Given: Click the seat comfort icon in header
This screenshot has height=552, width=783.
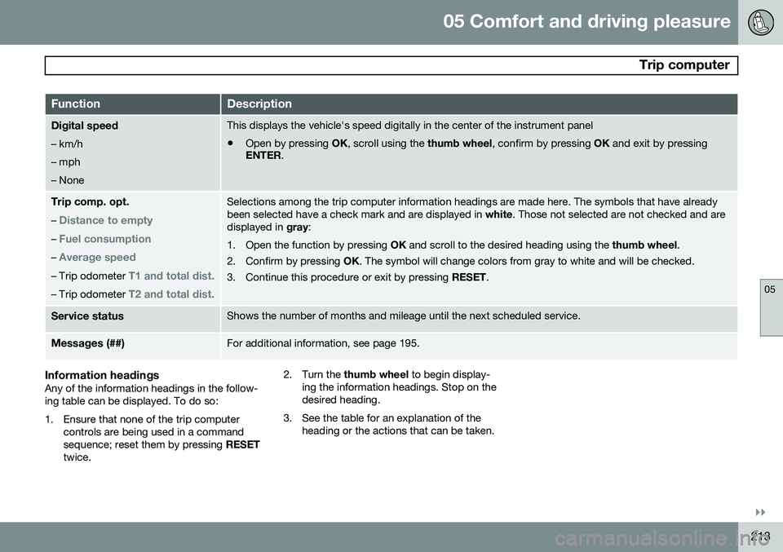Looking at the screenshot, I should (760, 23).
